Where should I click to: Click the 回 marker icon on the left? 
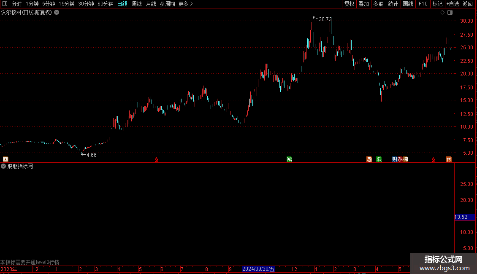(x=5, y=159)
